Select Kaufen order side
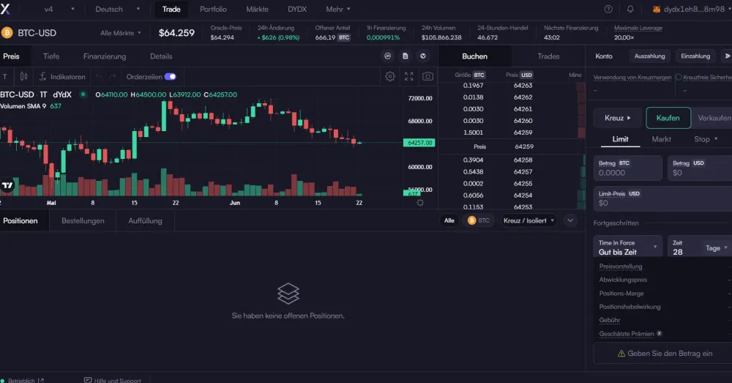 (x=668, y=118)
